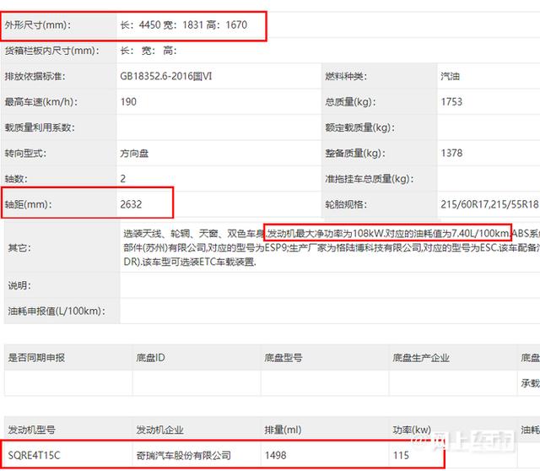The width and height of the screenshot is (540, 471).
Task: Select the GB18352.6-2016国VI value
Action: (x=166, y=76)
